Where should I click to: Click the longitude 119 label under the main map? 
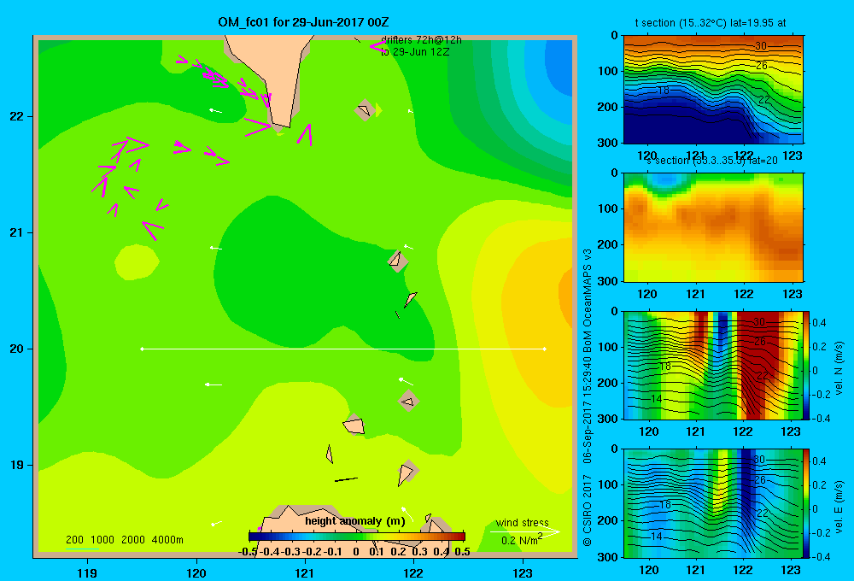tap(87, 572)
